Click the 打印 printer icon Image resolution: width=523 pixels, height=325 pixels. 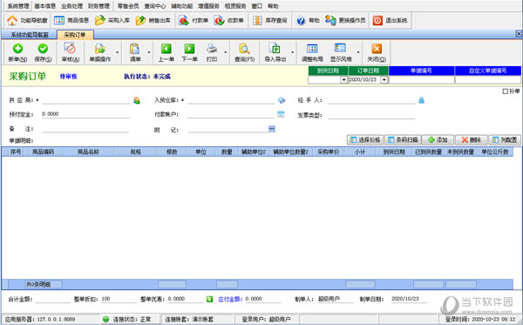[212, 49]
